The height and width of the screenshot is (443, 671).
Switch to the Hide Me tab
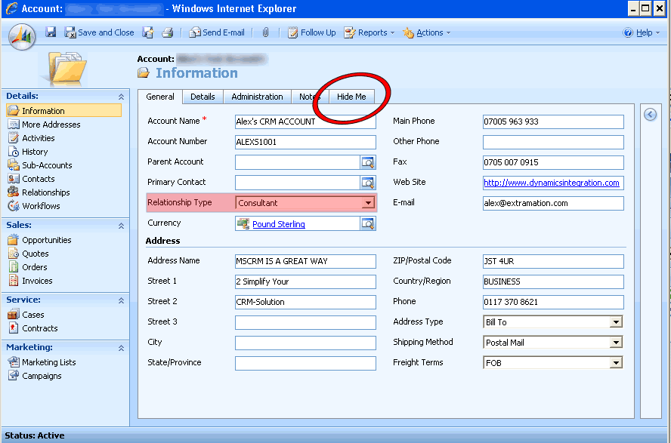[x=351, y=97]
